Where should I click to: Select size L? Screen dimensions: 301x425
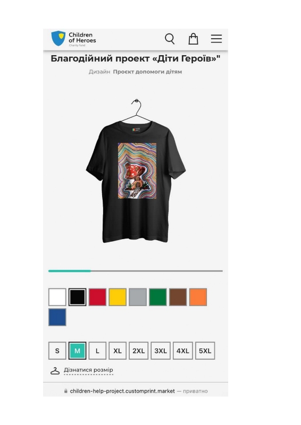click(97, 351)
